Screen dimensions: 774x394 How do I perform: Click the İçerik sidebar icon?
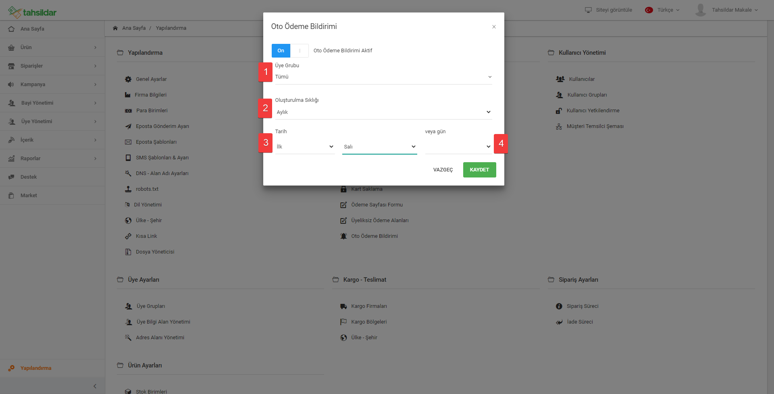click(11, 140)
